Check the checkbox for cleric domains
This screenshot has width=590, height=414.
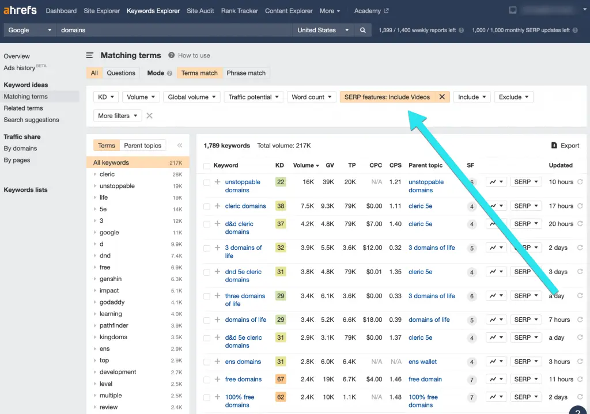206,206
